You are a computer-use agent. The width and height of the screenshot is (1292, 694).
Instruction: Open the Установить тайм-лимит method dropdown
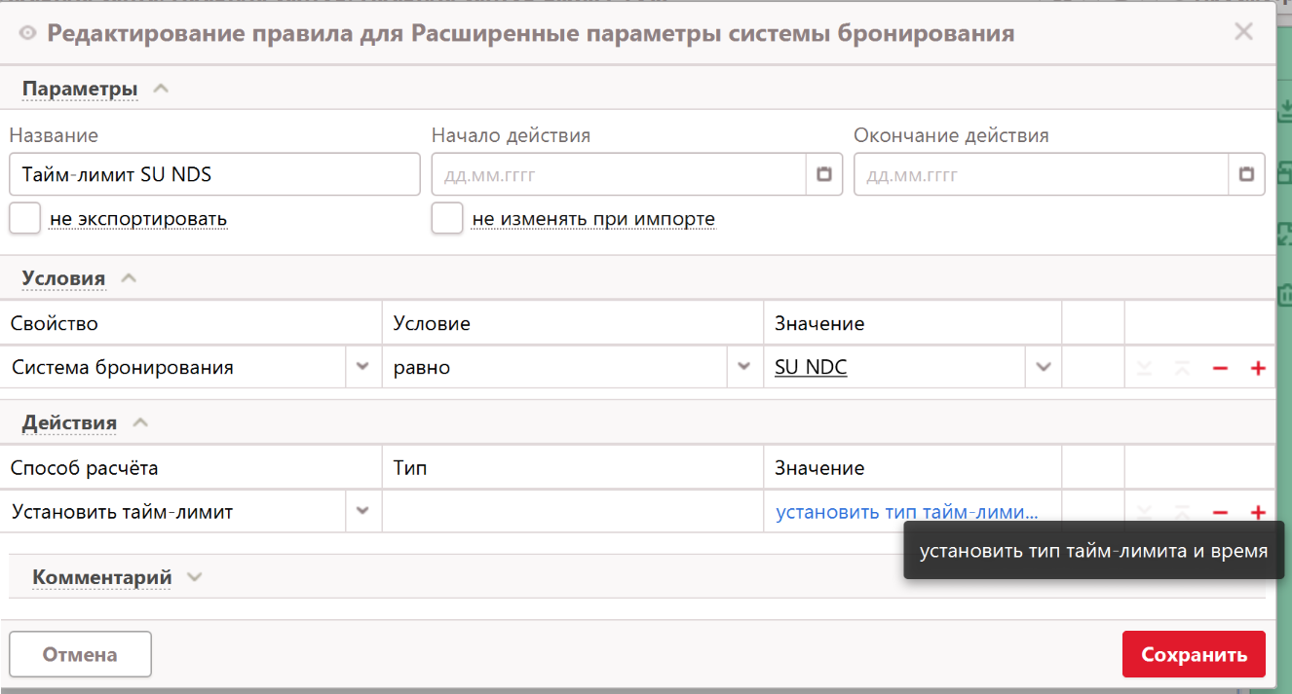[x=362, y=511]
